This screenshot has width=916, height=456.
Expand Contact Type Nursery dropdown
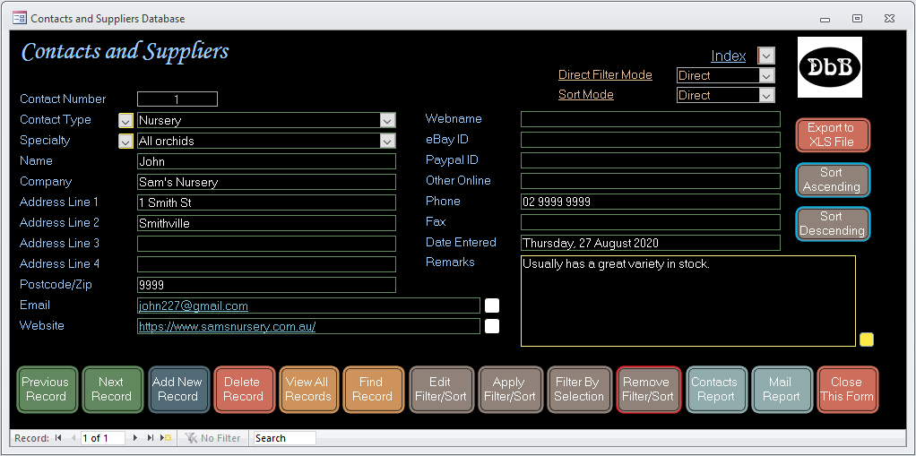(x=387, y=120)
